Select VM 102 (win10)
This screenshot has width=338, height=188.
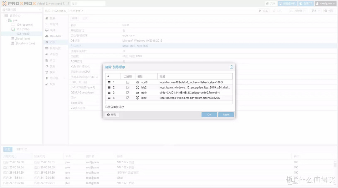coord(23,34)
